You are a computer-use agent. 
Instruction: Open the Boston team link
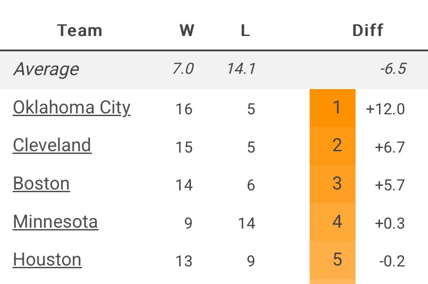(x=41, y=183)
